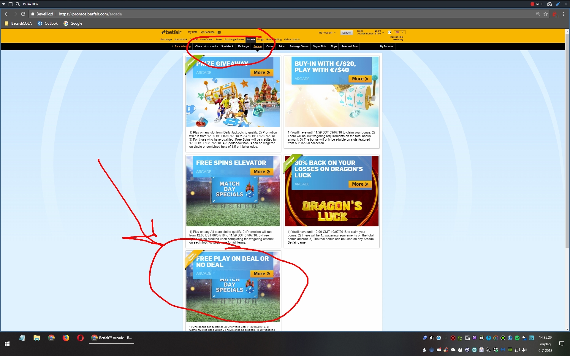
Task: Open the Bingo tab in yellow header
Action: click(260, 39)
